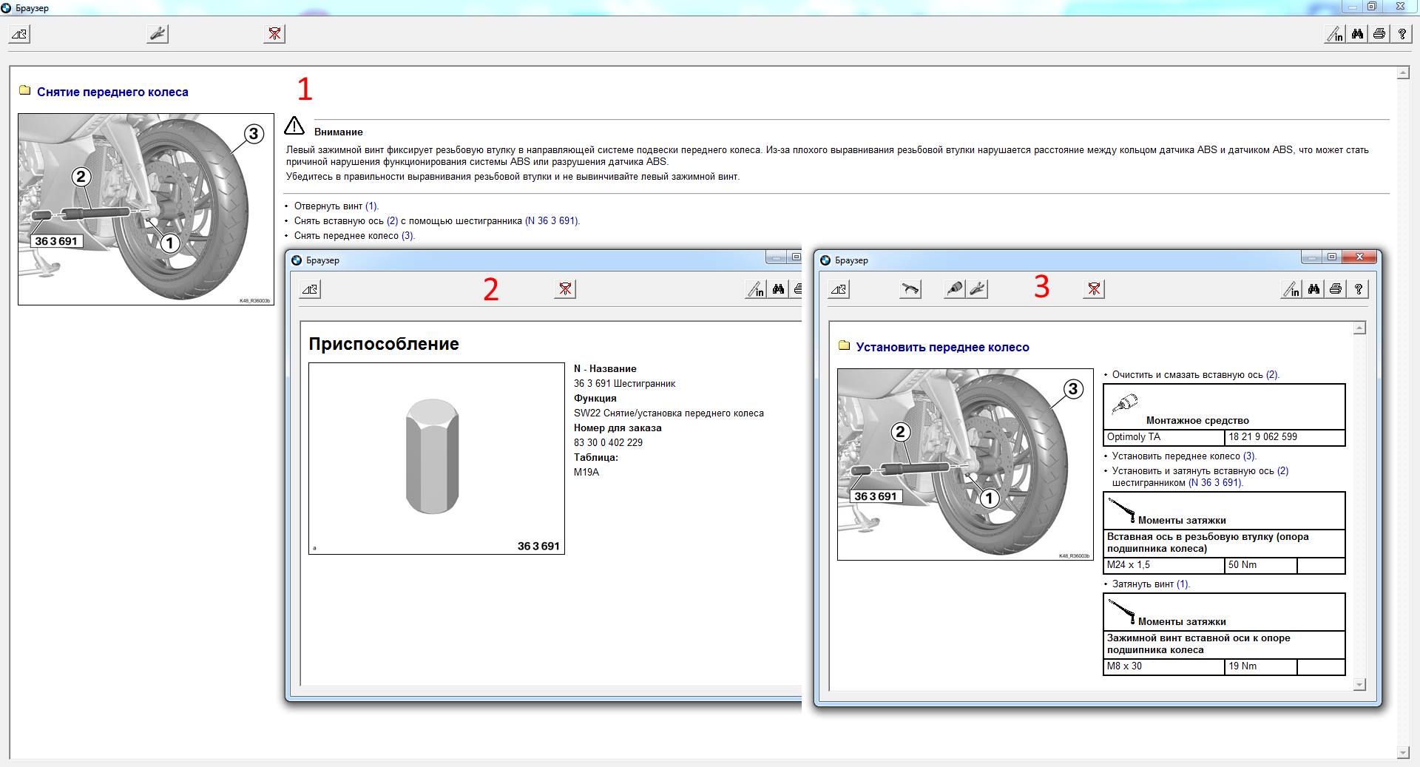Open the wrench tools icon in the main window toolbar
Image resolution: width=1420 pixels, height=767 pixels.
[x=158, y=34]
